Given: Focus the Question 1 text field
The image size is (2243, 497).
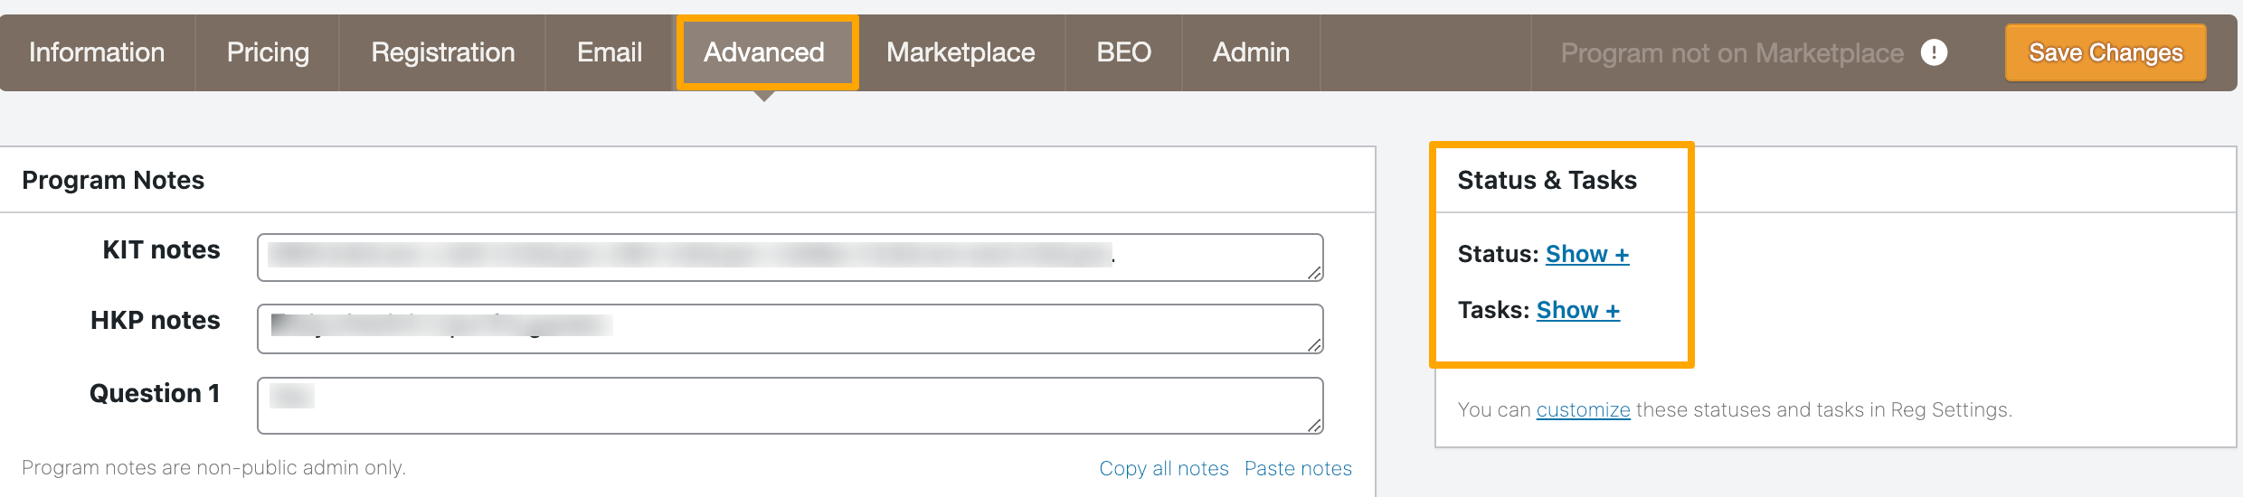Looking at the screenshot, I should pyautogui.click(x=790, y=406).
